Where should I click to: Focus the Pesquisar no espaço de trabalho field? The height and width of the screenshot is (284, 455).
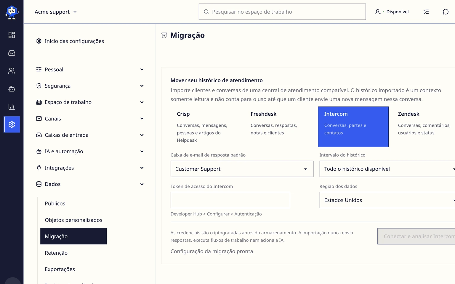pyautogui.click(x=282, y=12)
